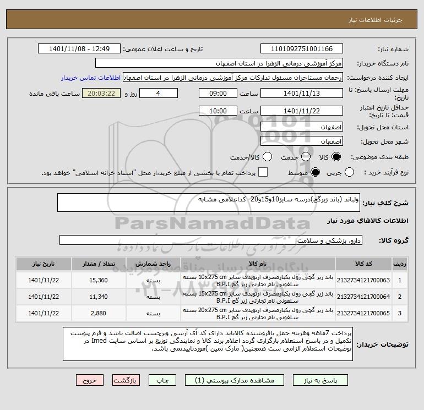Click the 10x275 cm bandage item name

[x=258, y=281]
